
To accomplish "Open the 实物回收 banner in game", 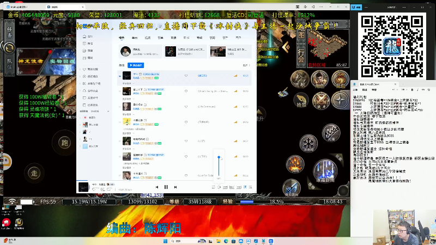I will pyautogui.click(x=62, y=62).
